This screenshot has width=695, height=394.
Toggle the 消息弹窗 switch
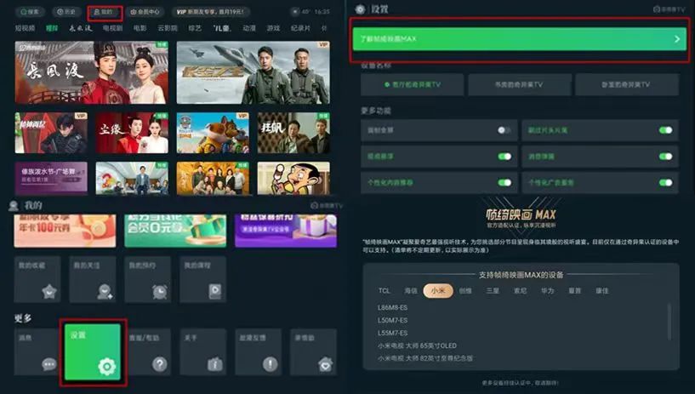pyautogui.click(x=665, y=157)
